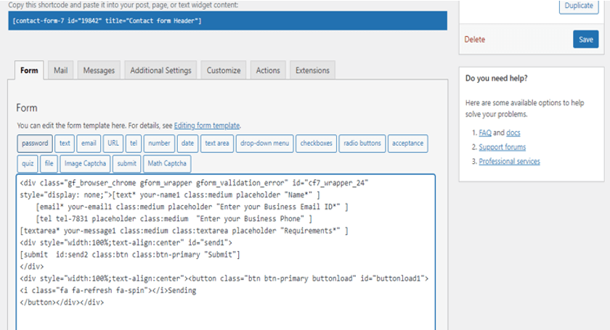Insert an Image Captcha tag
Viewport: 610px width, 330px height.
[85, 163]
